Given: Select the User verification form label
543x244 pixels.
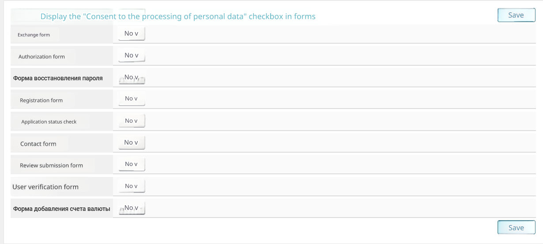Looking at the screenshot, I should pos(45,187).
